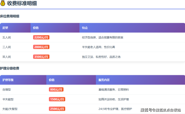Screen dimensions: 185x114
Task: Click the 价格 header in bed fee table
Action: click(36, 28)
